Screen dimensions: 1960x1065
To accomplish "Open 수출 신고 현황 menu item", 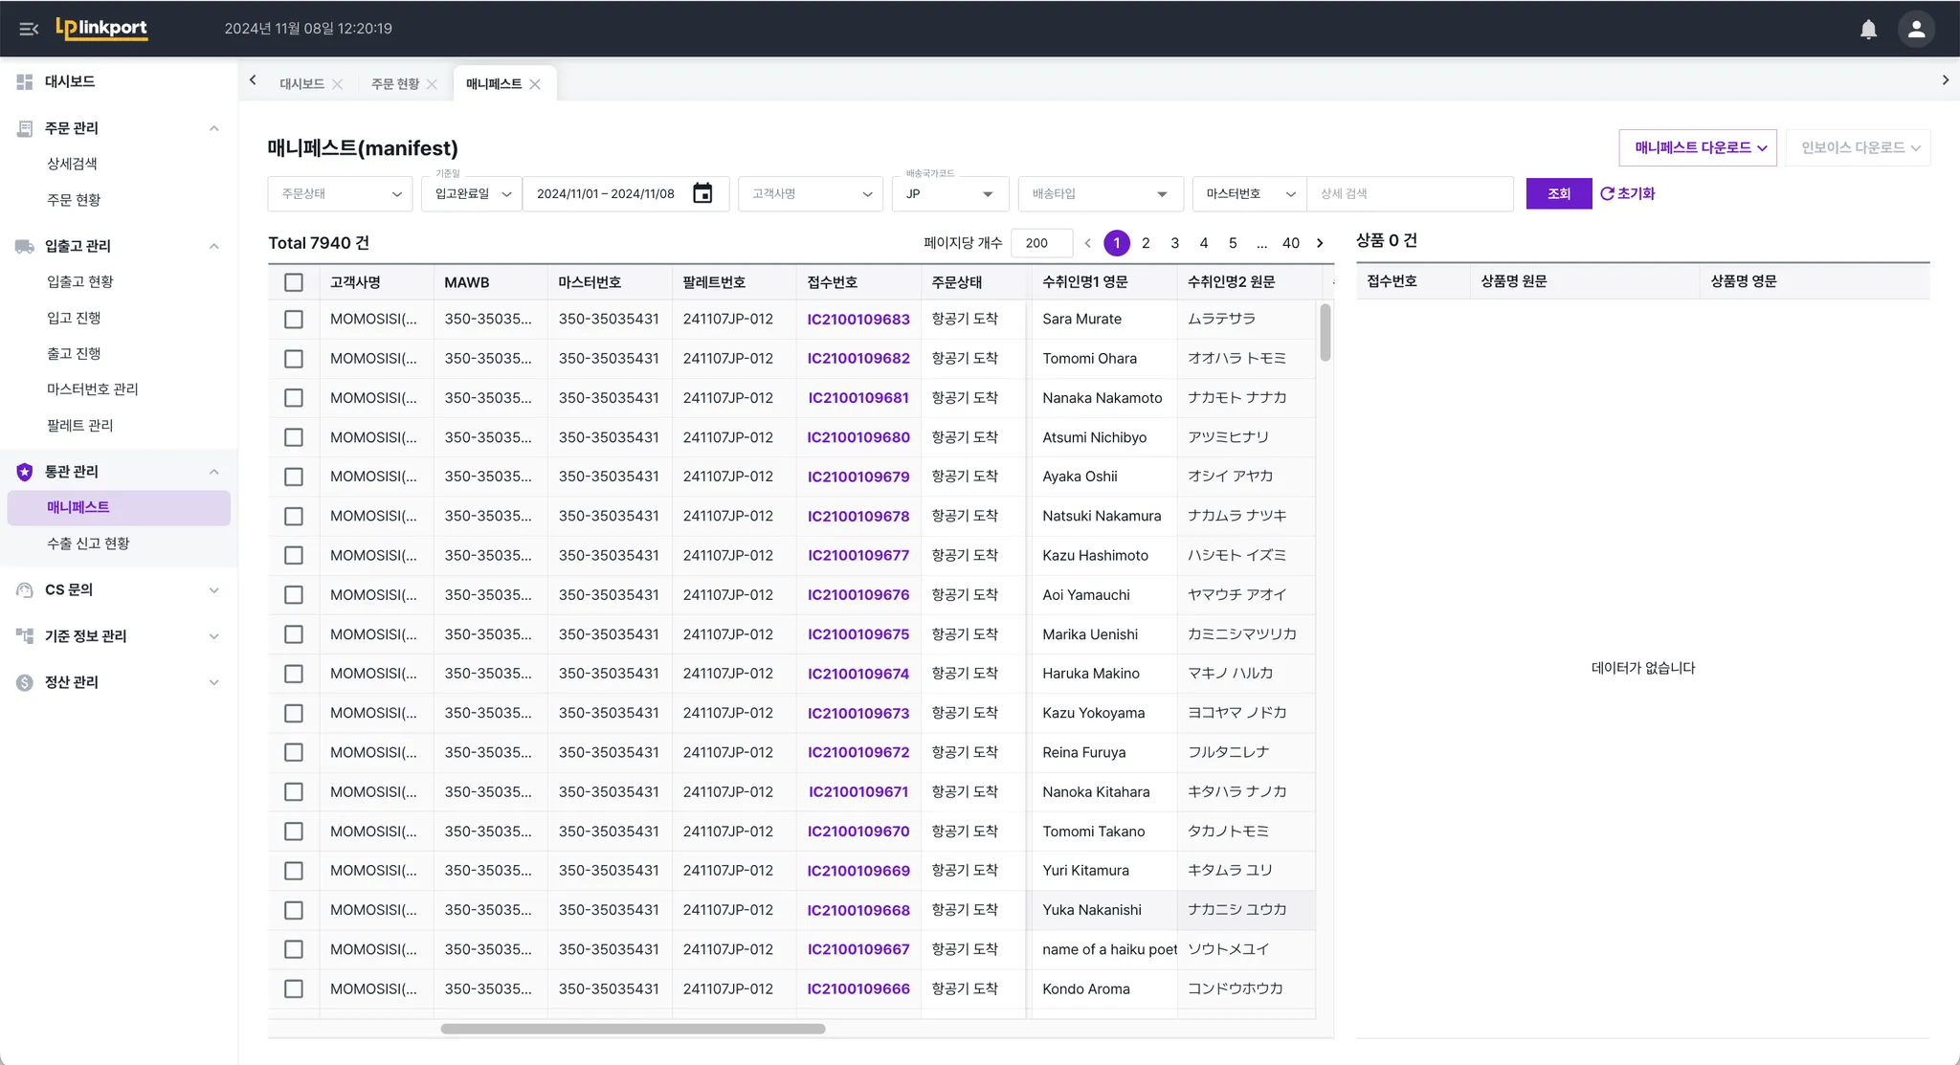I will 88,544.
